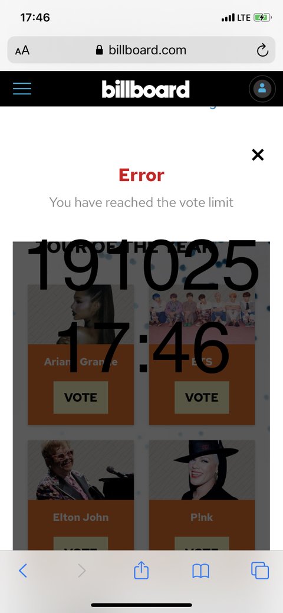Viewport: 283px width, 613px height.
Task: Tap the battery charging status icon
Action: (262, 18)
